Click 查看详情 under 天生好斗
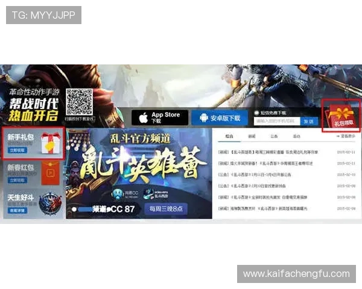The height and width of the screenshot is (289, 362). point(17,210)
